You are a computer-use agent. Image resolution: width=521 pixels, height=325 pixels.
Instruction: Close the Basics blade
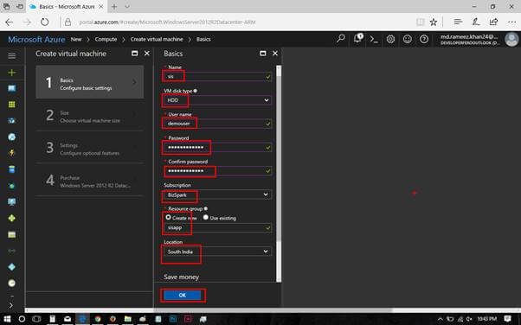(x=275, y=53)
